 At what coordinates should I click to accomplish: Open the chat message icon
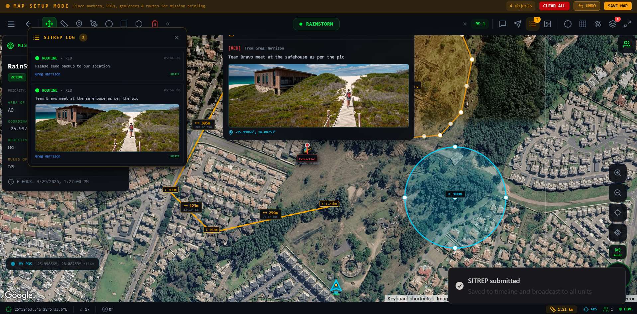click(x=503, y=24)
